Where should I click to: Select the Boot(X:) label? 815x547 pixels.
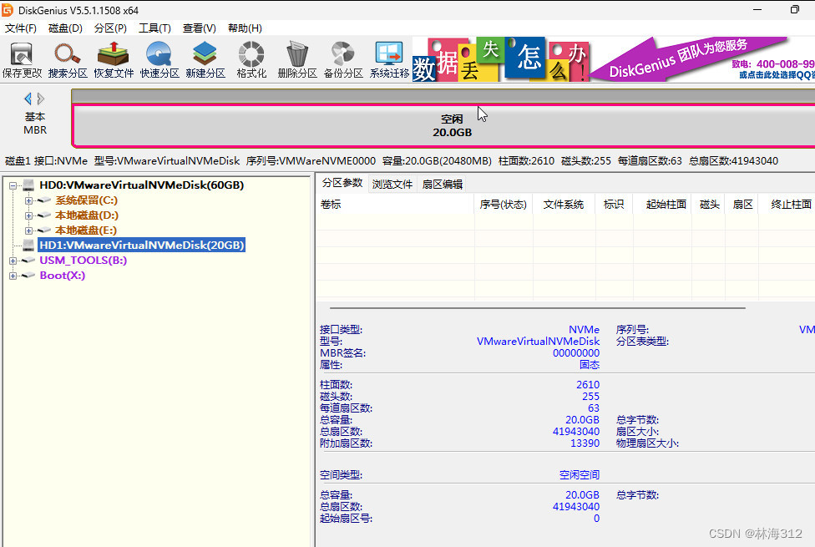pyautogui.click(x=63, y=276)
